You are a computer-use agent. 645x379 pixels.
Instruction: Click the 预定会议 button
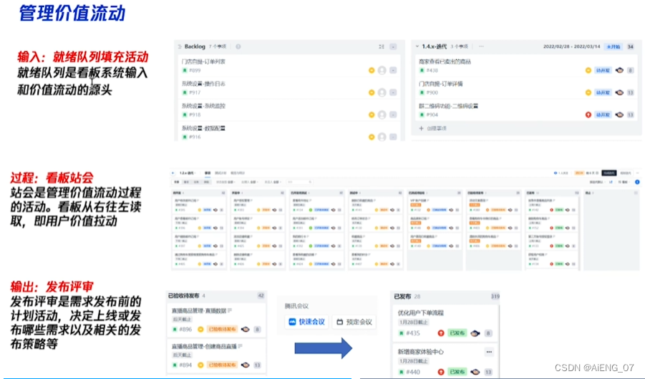pyautogui.click(x=354, y=322)
